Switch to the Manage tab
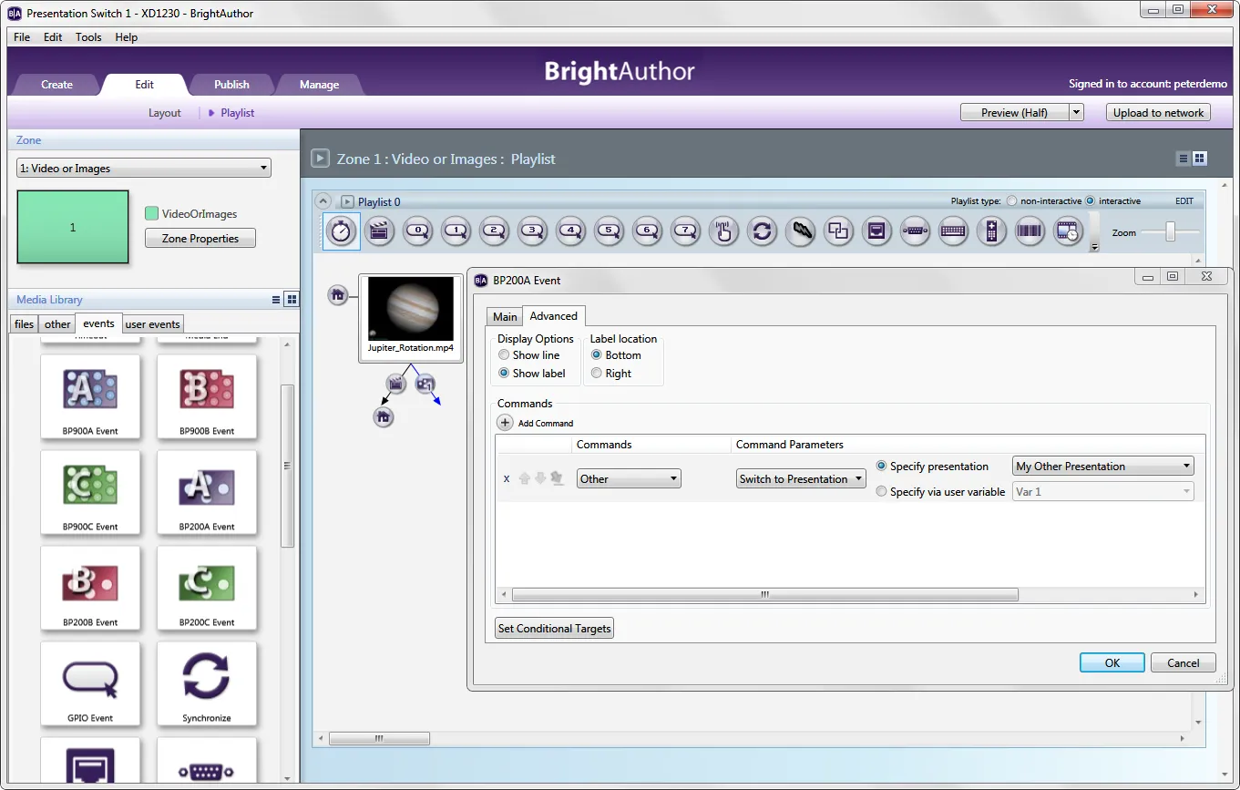Image resolution: width=1240 pixels, height=790 pixels. [319, 85]
